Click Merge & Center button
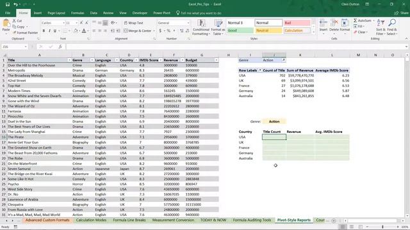The width and height of the screenshot is (410, 230). [x=138, y=31]
